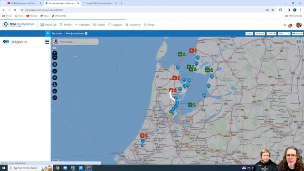Open the Share dropdown
The width and height of the screenshot is (304, 171).
click(297, 34)
